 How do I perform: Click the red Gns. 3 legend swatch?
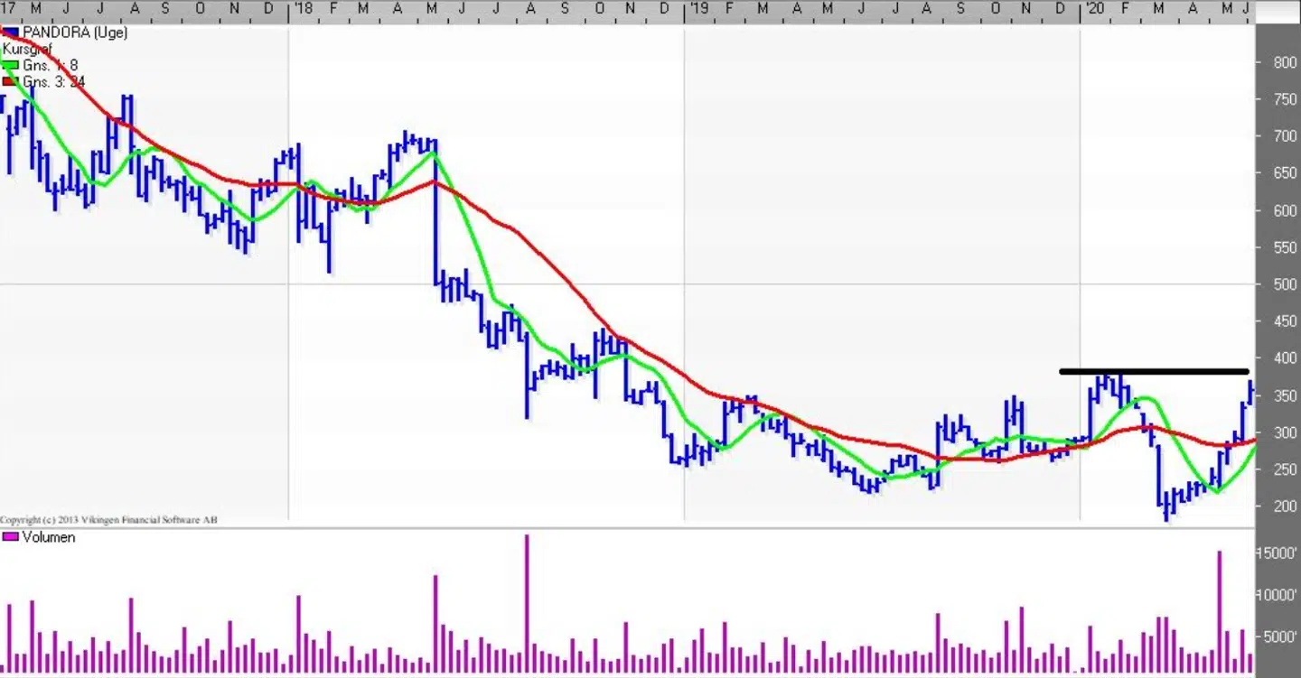click(x=11, y=81)
